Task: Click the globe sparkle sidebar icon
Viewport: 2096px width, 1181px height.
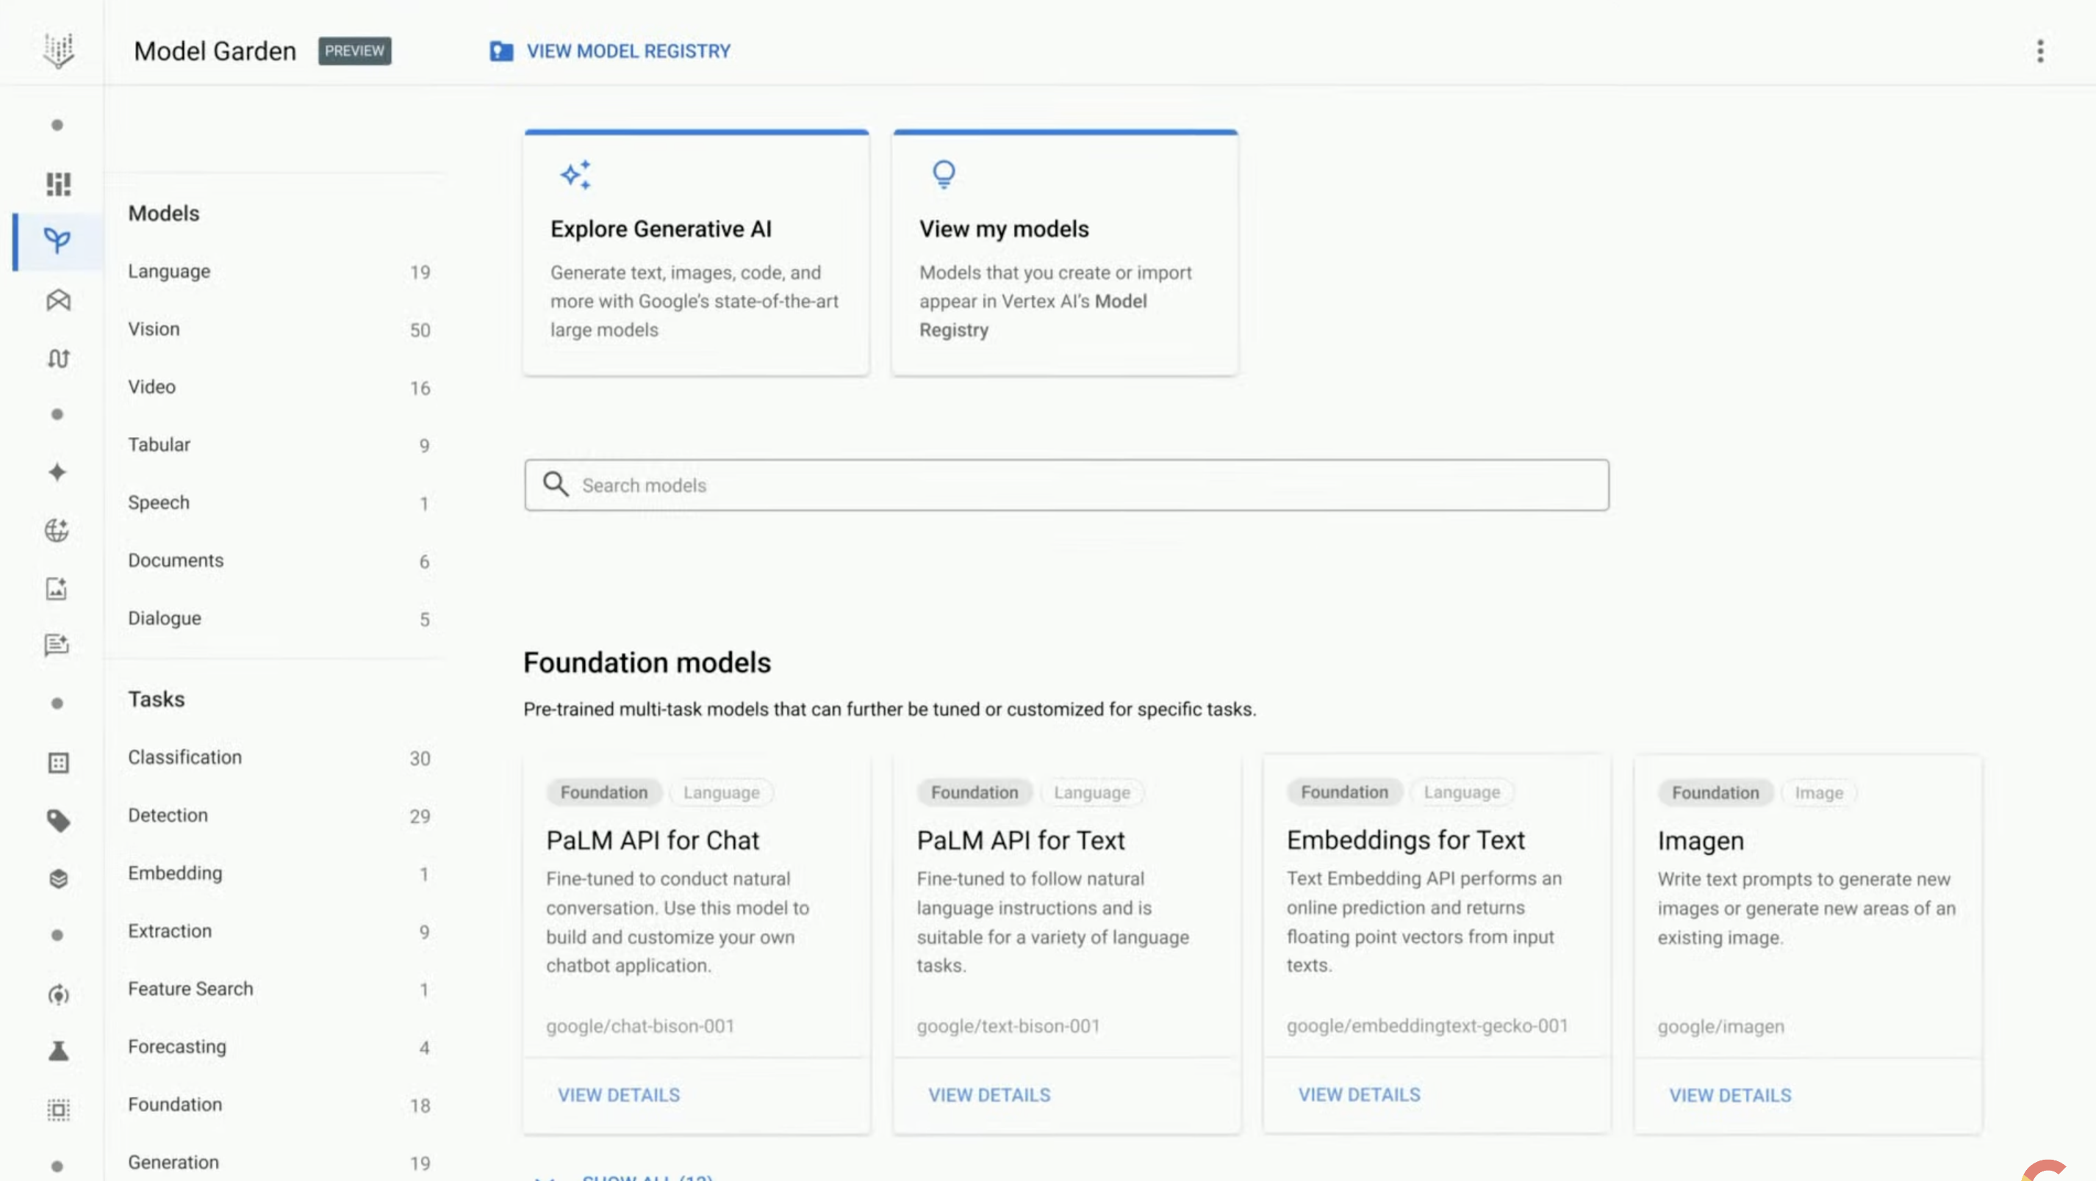Action: [57, 530]
